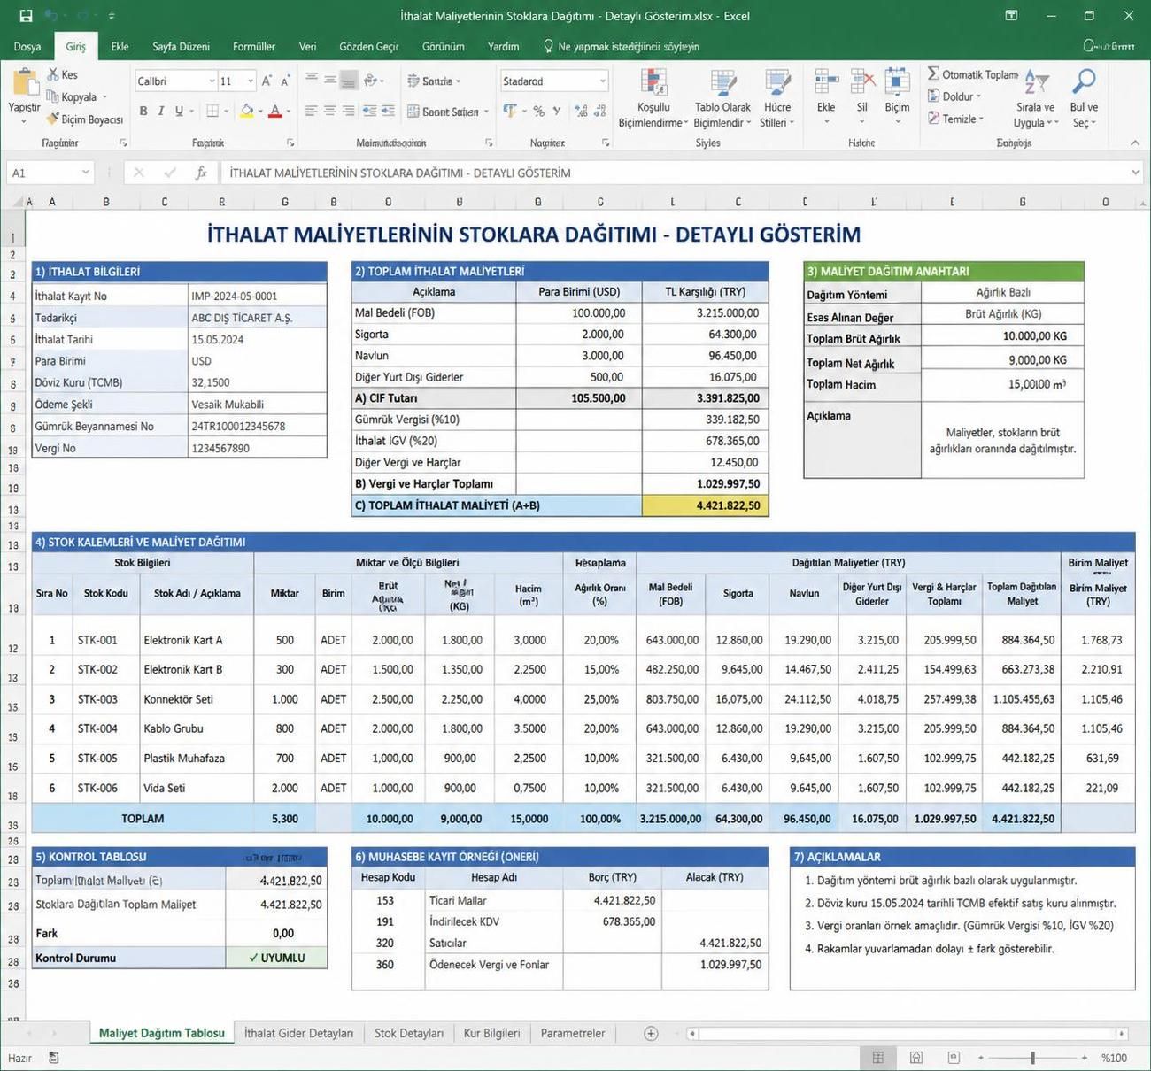Open the İthalat Gider Detayları sheet tab
The width and height of the screenshot is (1151, 1071).
[298, 1033]
